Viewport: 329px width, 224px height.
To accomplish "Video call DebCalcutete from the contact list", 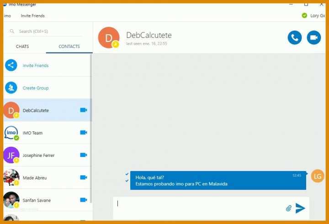I will coord(84,110).
